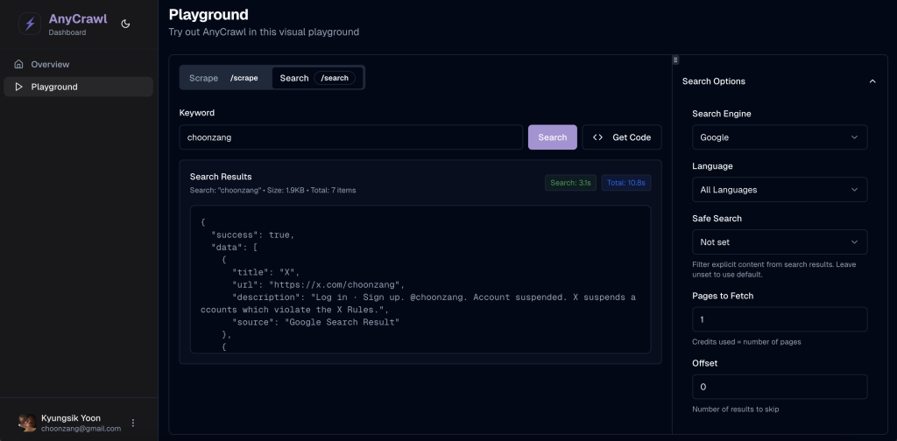The image size is (897, 441).
Task: Click the /scrape endpoint label
Action: pos(244,78)
